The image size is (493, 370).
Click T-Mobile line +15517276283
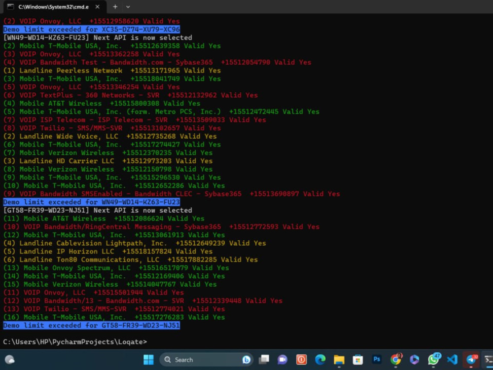click(x=114, y=317)
